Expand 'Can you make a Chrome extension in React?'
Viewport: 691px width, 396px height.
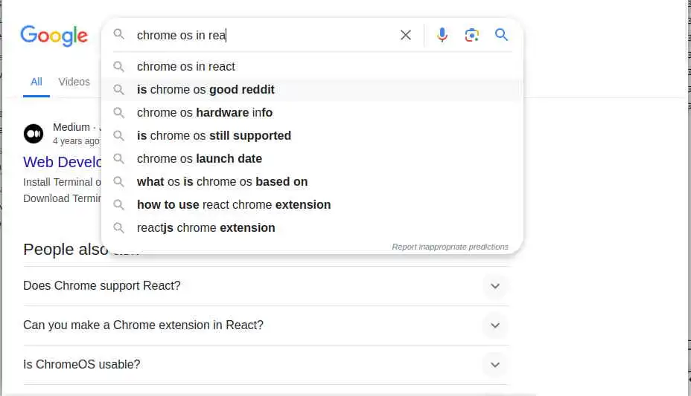[x=494, y=325]
